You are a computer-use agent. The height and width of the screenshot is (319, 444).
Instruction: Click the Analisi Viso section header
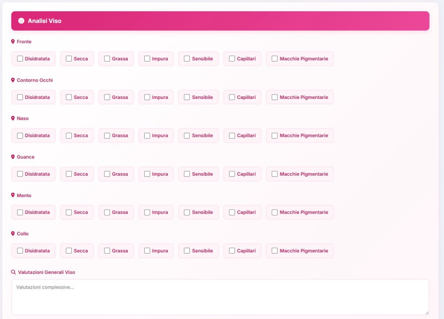(220, 21)
